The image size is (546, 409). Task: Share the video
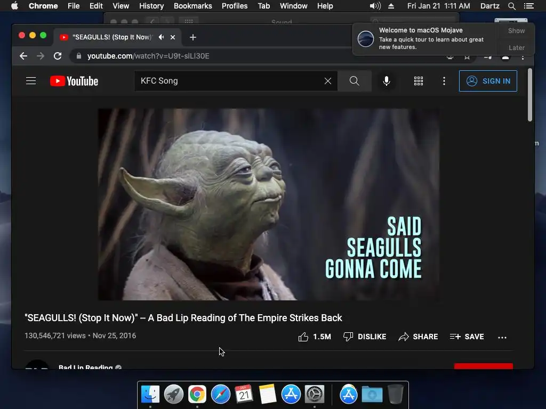418,337
